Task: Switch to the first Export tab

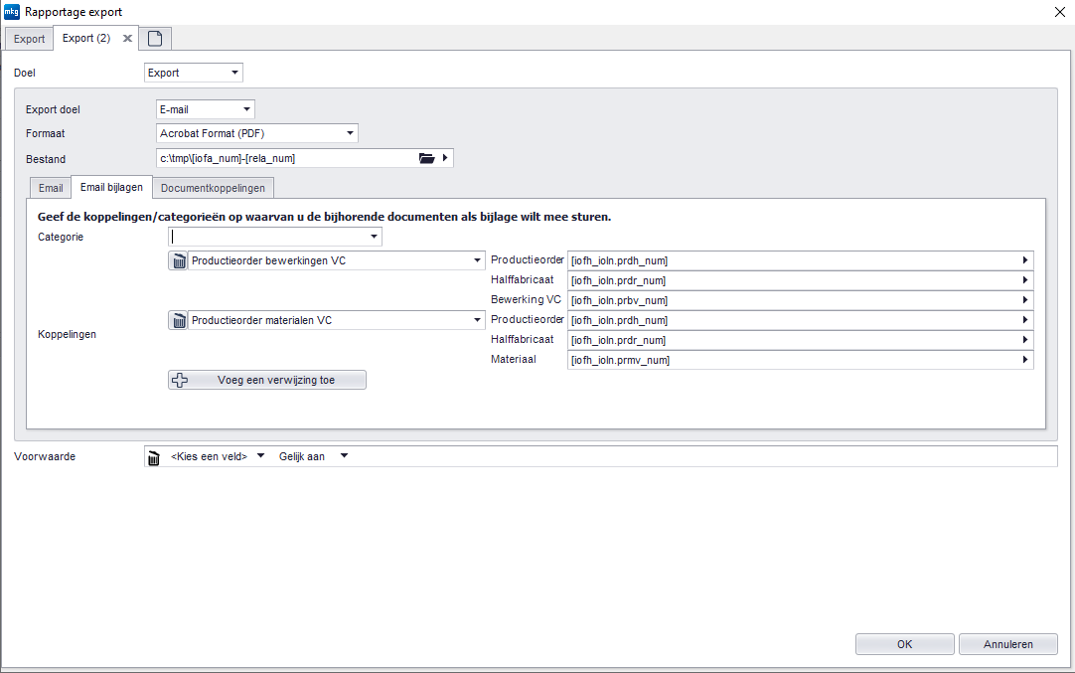Action: pyautogui.click(x=30, y=39)
